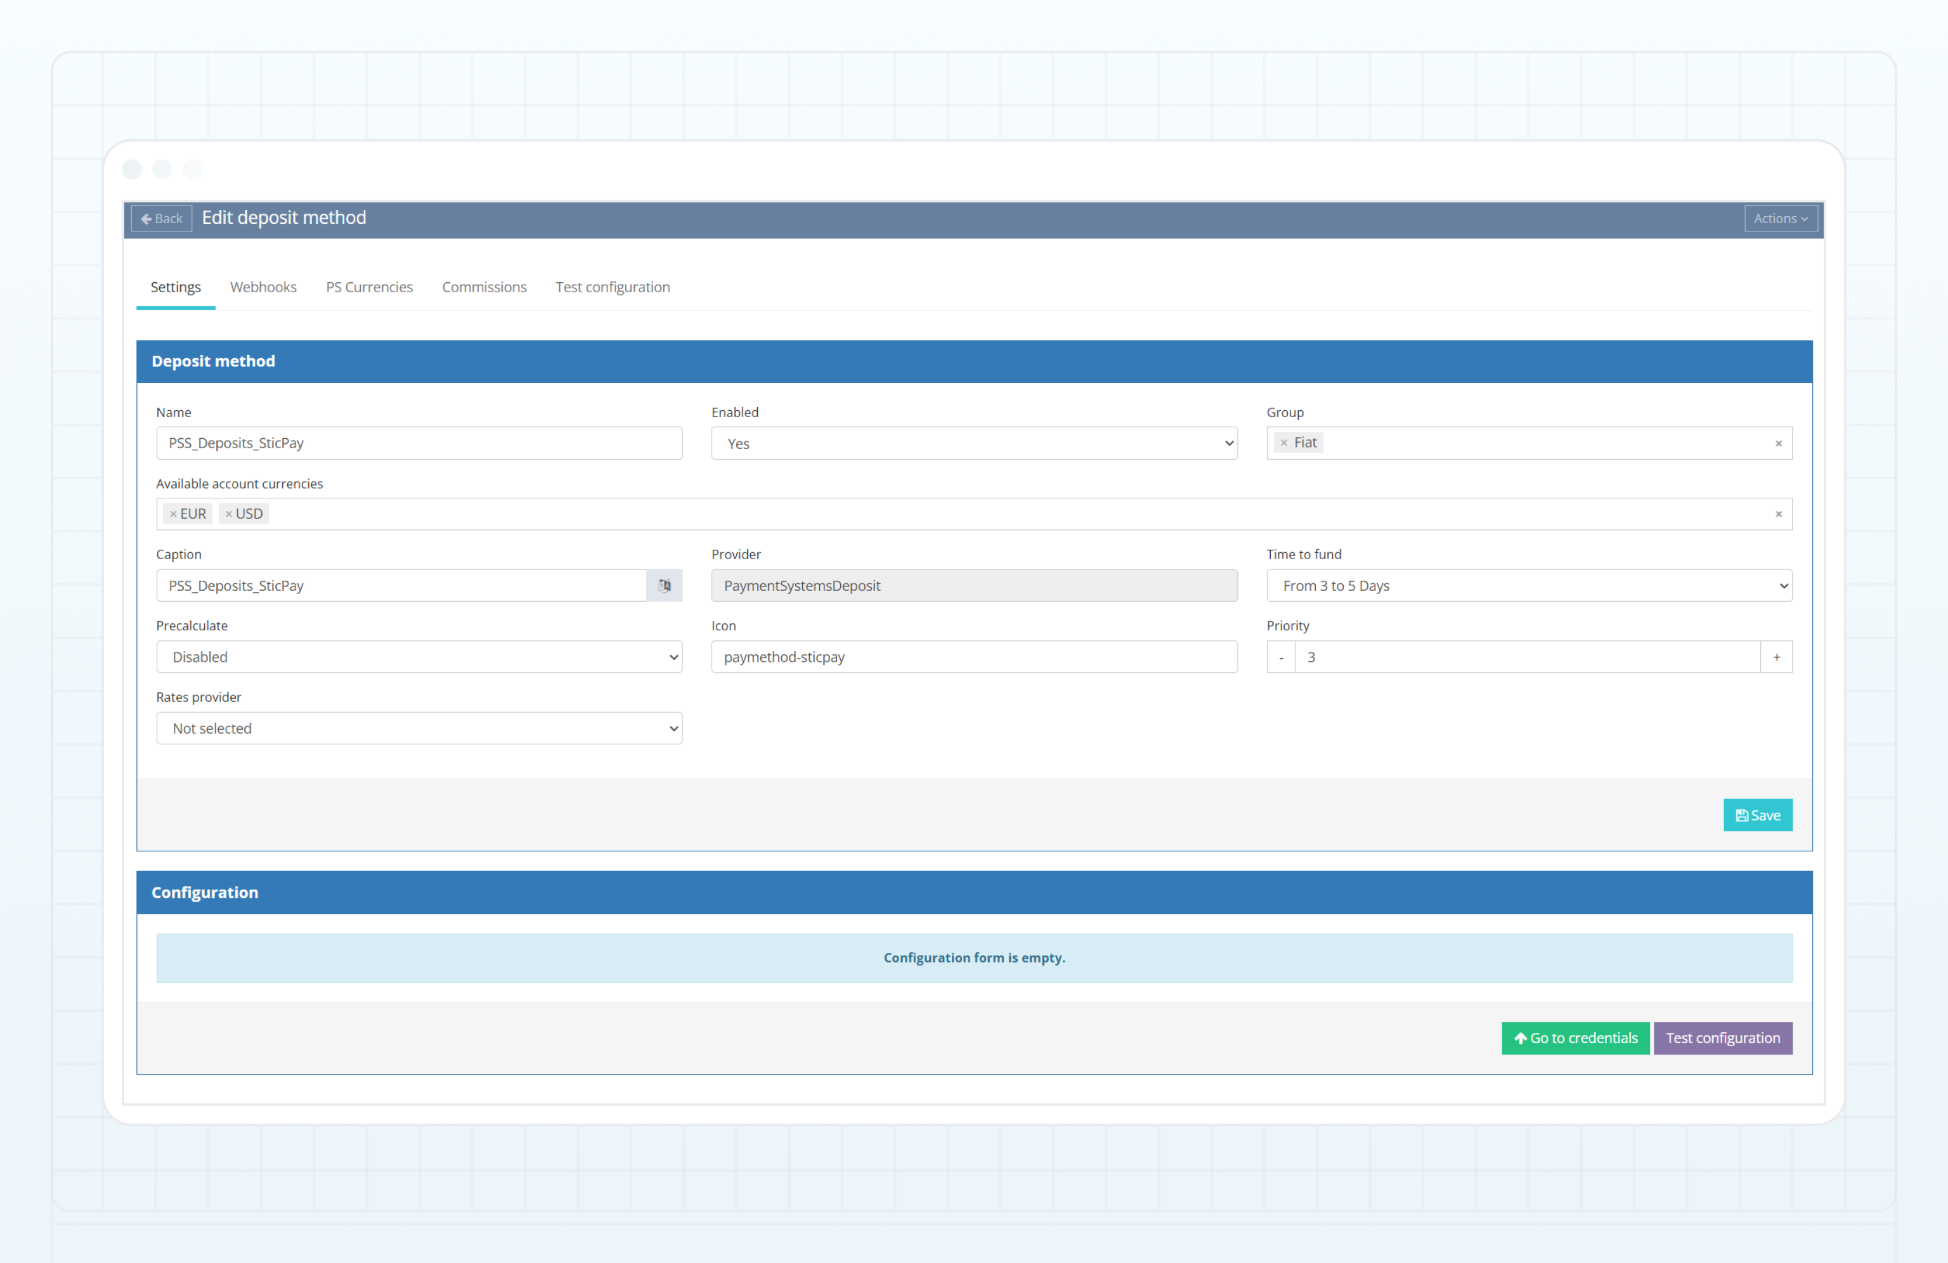1948x1263 pixels.
Task: Click the Caption input field
Action: pyautogui.click(x=401, y=585)
